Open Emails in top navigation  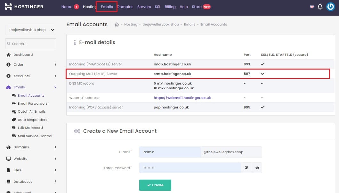pos(107,7)
